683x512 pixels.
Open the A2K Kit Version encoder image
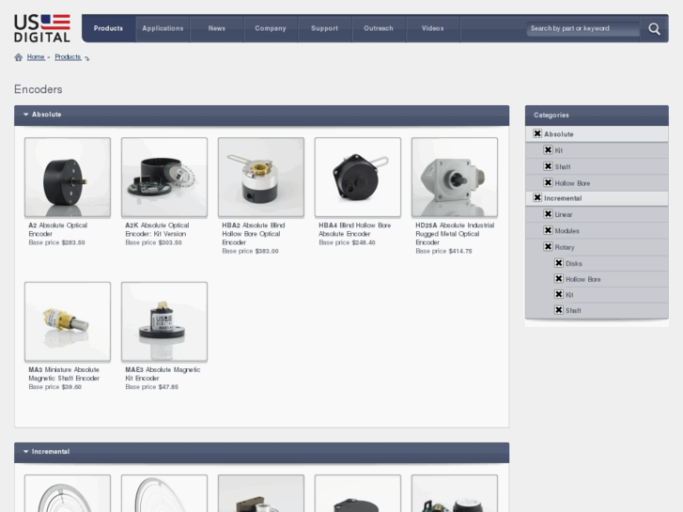point(164,178)
